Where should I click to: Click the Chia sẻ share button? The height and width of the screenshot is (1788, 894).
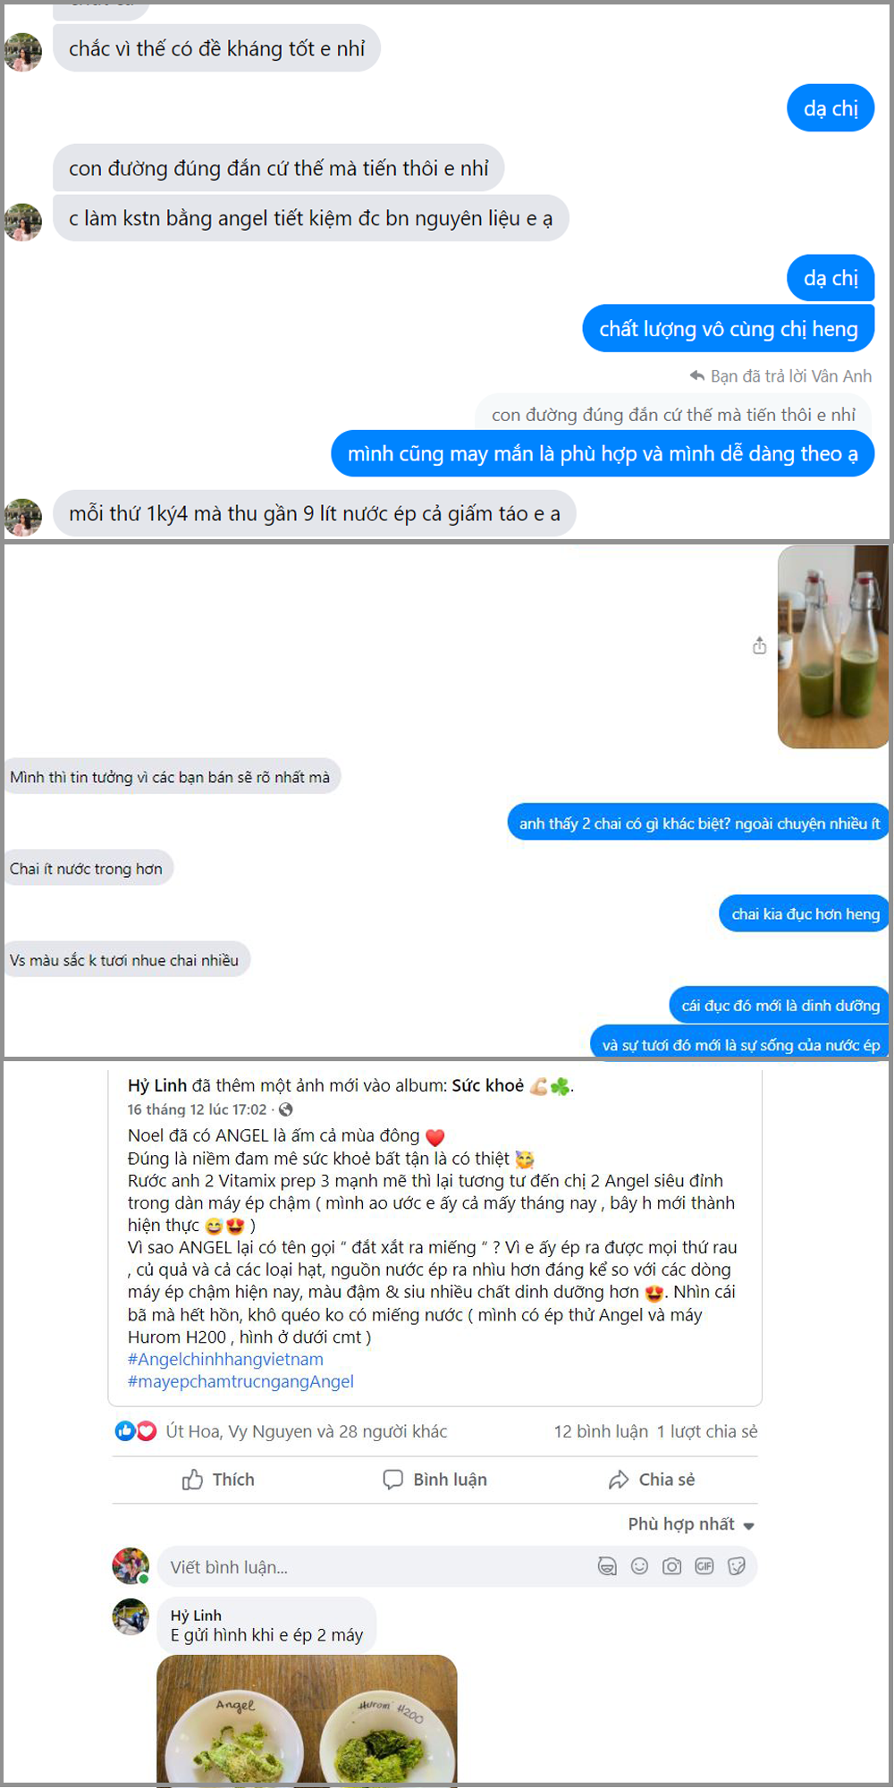652,1480
